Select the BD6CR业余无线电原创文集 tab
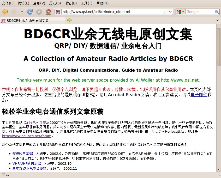 (x=33, y=21)
